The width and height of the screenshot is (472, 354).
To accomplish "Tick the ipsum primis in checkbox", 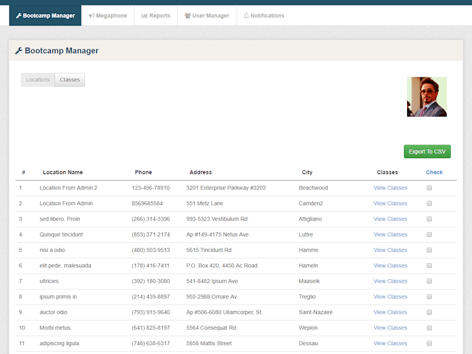I will click(x=430, y=297).
